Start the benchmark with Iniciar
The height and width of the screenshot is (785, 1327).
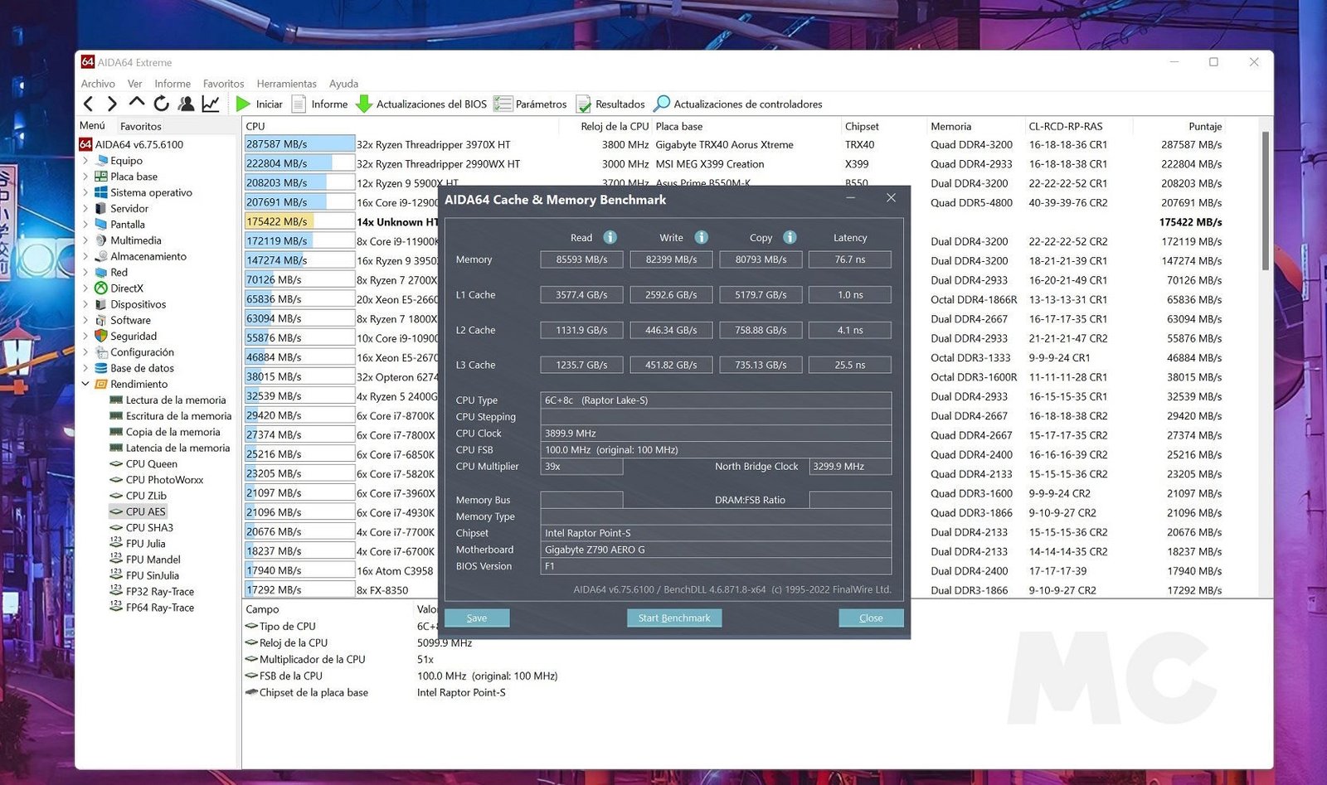coord(260,104)
